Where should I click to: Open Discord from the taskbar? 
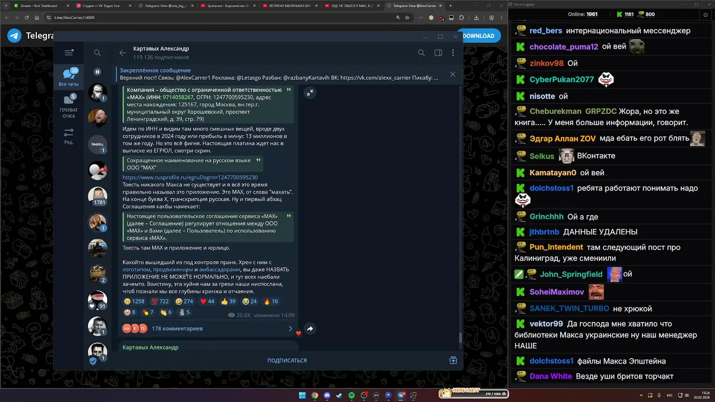pos(327,395)
